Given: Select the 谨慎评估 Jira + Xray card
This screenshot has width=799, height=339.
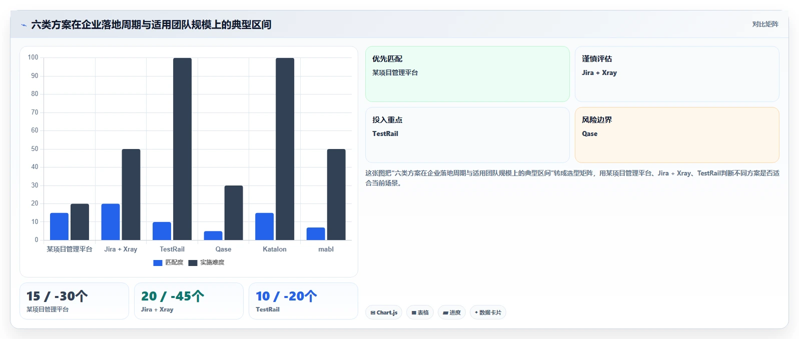Looking at the screenshot, I should pos(677,74).
